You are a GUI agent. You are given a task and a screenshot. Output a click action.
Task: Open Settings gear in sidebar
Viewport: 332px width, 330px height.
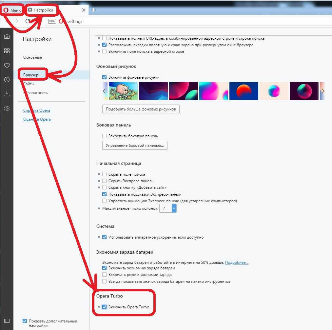click(x=7, y=108)
